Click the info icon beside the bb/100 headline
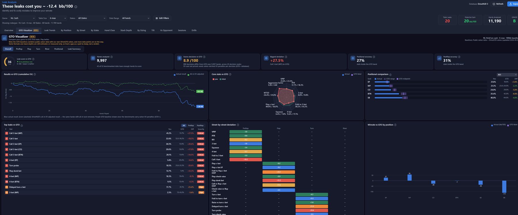Viewport: 518px width, 215px height. 76,7
